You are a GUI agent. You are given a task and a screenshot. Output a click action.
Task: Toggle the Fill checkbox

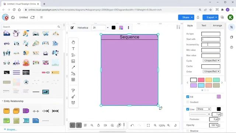pyautogui.click(x=188, y=97)
